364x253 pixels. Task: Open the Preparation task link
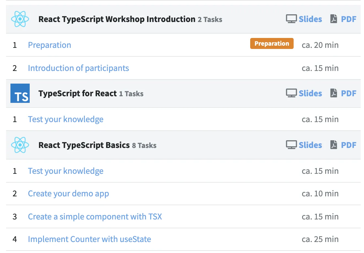click(49, 45)
